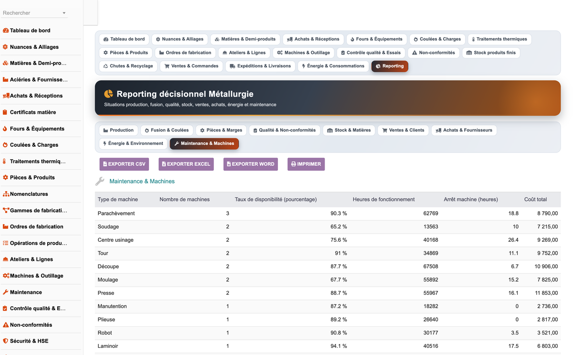The image size is (573, 355).
Task: Open the Pièces & Marges sub-tab
Action: click(x=221, y=130)
